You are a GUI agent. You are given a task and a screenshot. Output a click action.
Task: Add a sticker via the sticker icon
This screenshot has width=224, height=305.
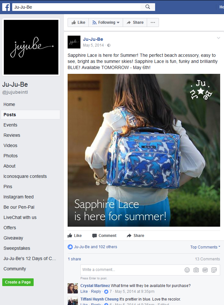coord(214,270)
